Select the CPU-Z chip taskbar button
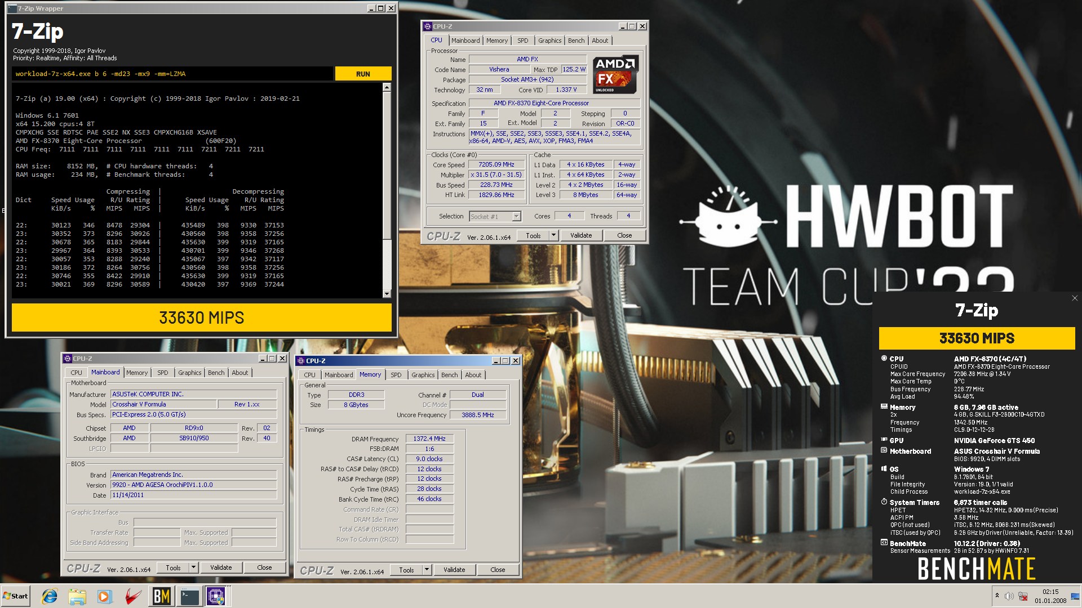The width and height of the screenshot is (1082, 608). pos(216,596)
